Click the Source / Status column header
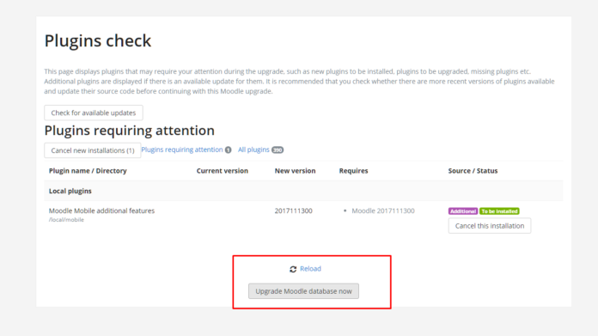Image resolution: width=598 pixels, height=336 pixels. click(x=473, y=171)
